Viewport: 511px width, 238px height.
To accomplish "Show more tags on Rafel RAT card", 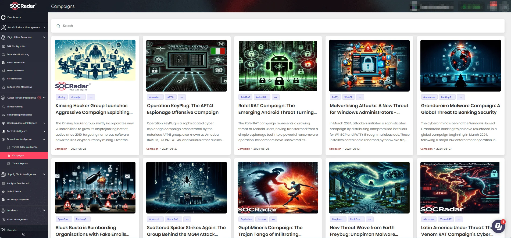I will [276, 97].
